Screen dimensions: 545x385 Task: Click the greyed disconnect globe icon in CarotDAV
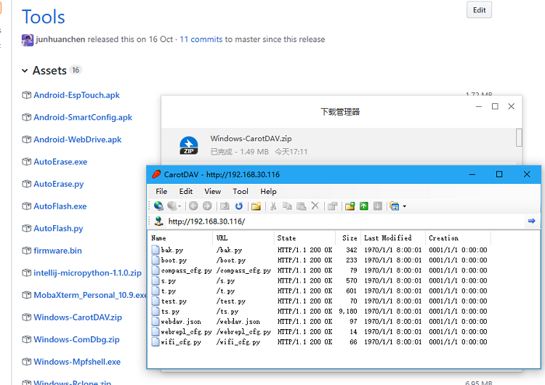tap(171, 206)
